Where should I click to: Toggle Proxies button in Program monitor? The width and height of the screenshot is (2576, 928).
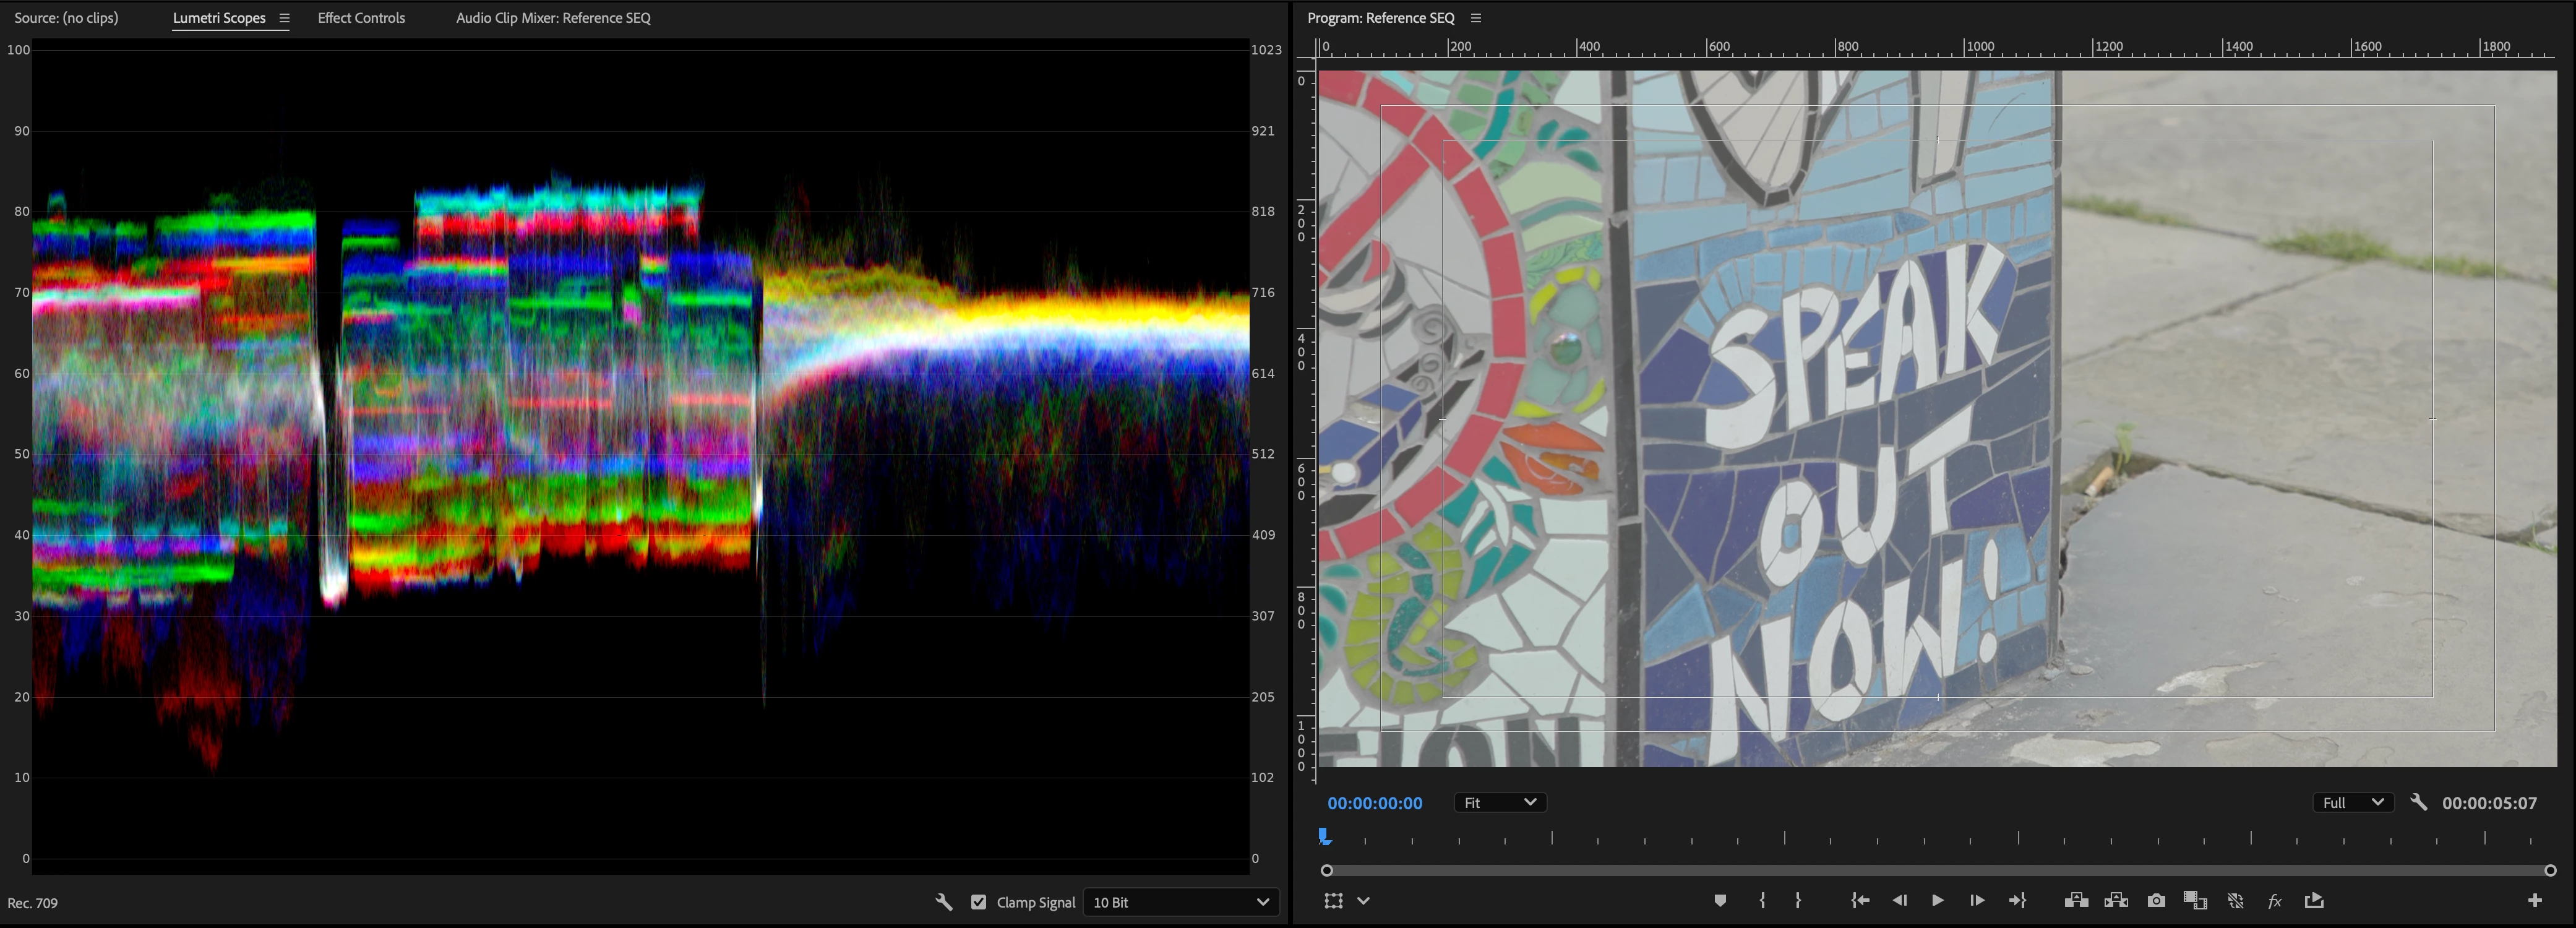(x=2236, y=901)
